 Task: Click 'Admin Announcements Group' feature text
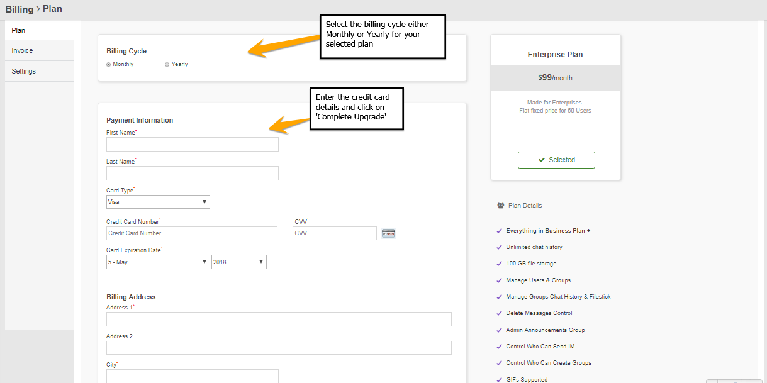pos(546,330)
